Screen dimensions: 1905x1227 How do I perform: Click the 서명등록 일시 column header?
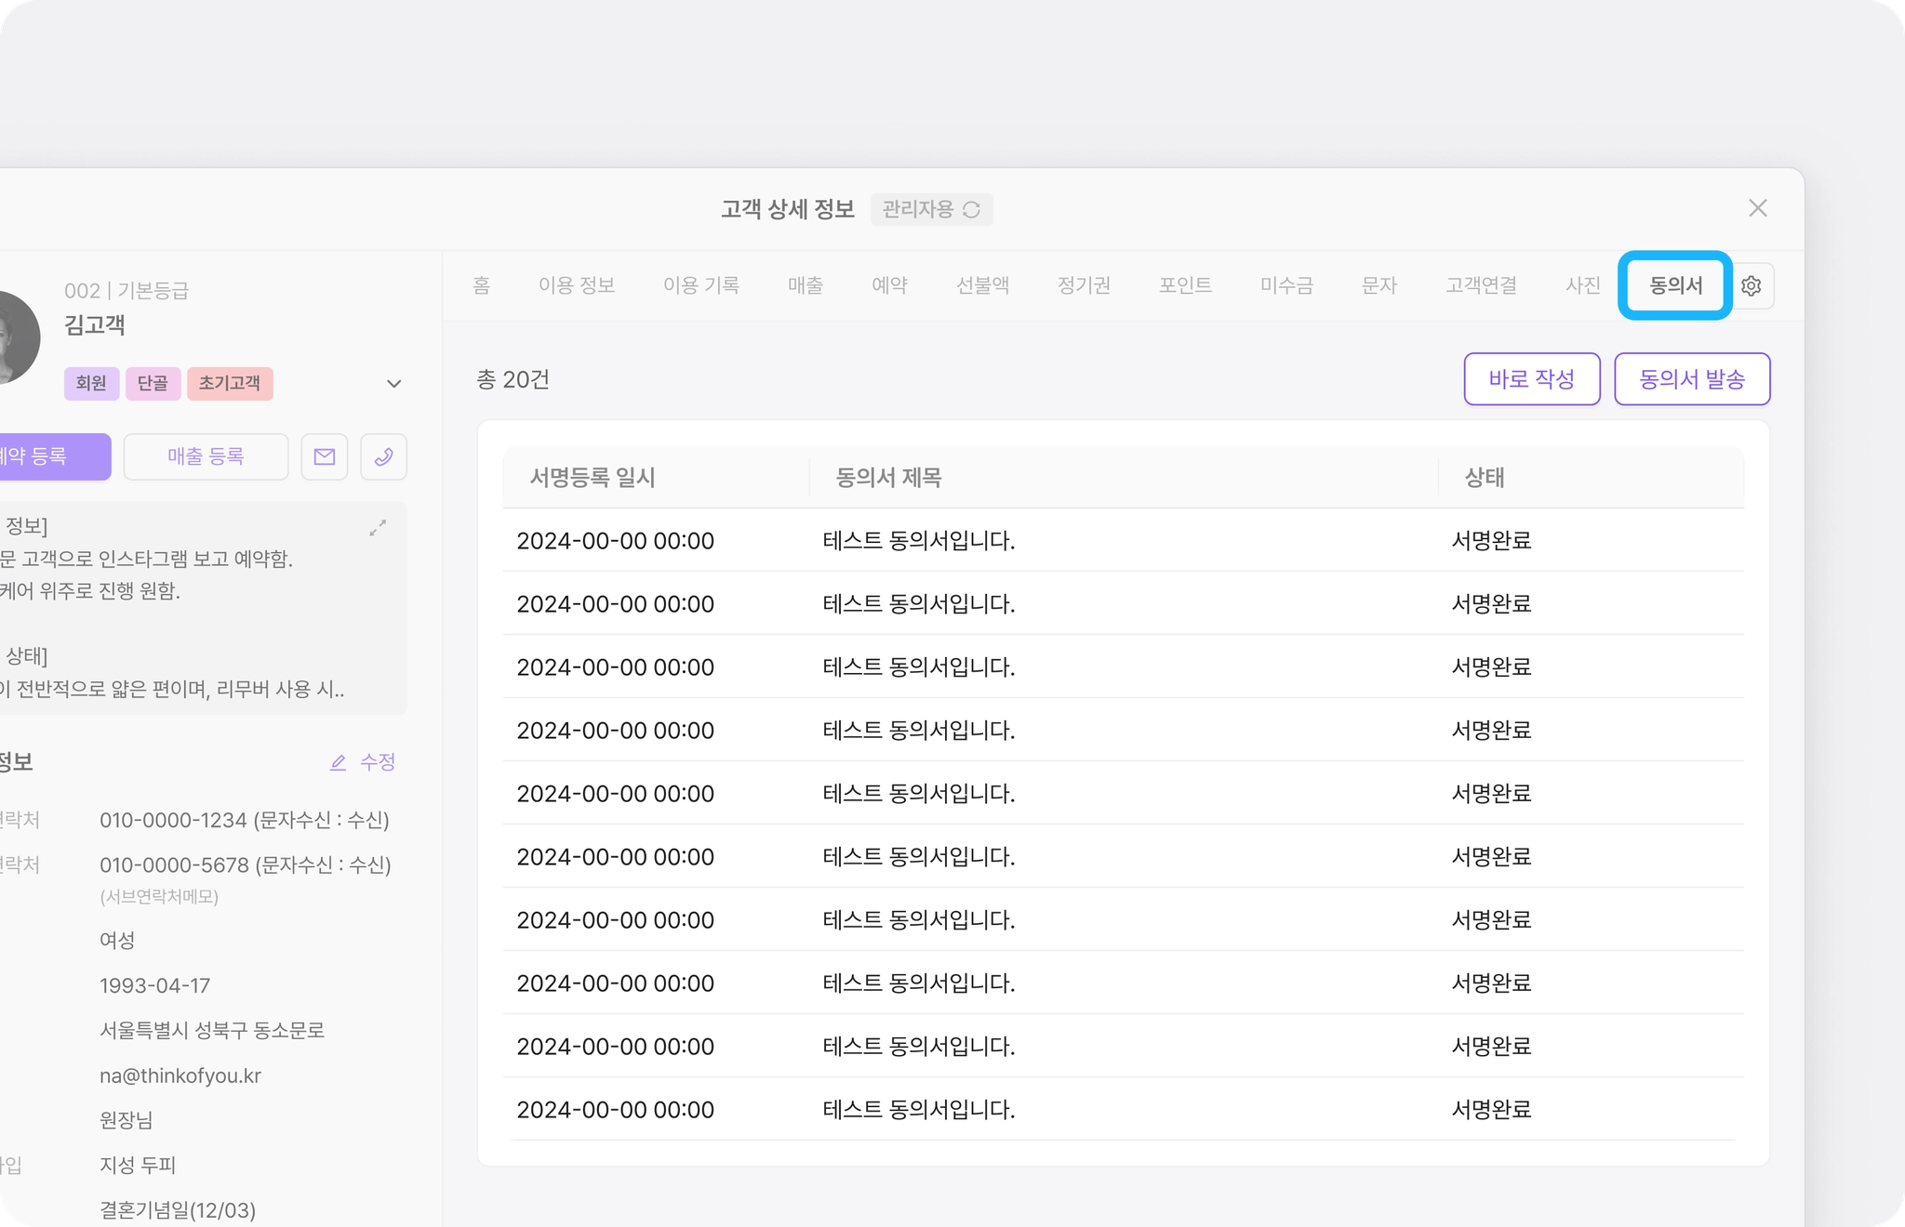(593, 478)
